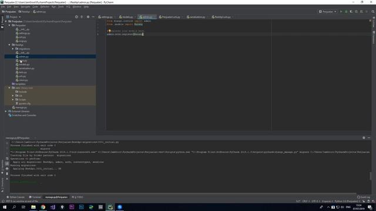376x211 pixels.
Task: Open File Explorer from the taskbar
Action: pos(33,207)
